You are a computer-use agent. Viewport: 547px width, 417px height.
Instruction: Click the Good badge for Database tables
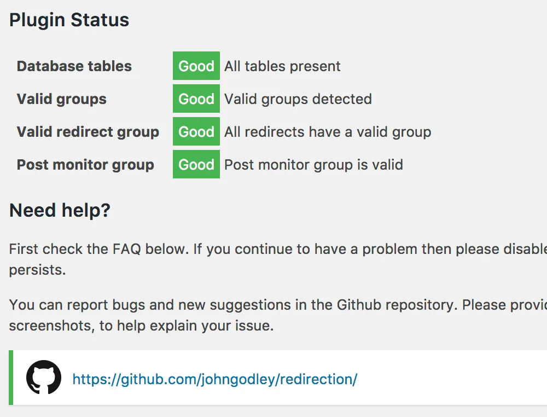[x=196, y=66]
